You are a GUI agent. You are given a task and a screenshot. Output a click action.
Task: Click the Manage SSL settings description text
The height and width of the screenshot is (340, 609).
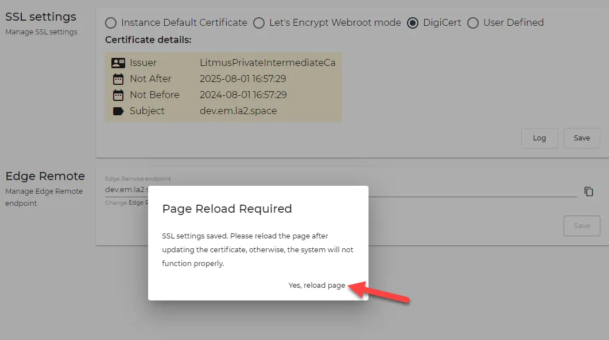(x=41, y=32)
